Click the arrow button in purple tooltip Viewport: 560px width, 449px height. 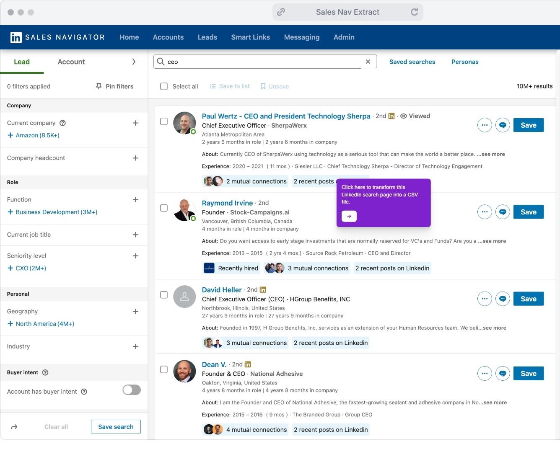click(349, 216)
